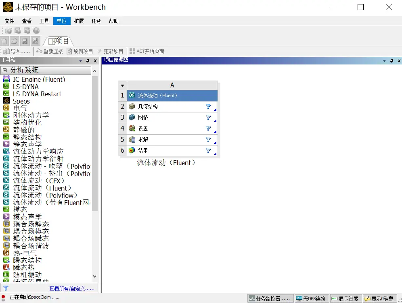Image resolution: width=402 pixels, height=303 pixels.
Task: Open the 扩展 menu
Action: click(x=79, y=21)
